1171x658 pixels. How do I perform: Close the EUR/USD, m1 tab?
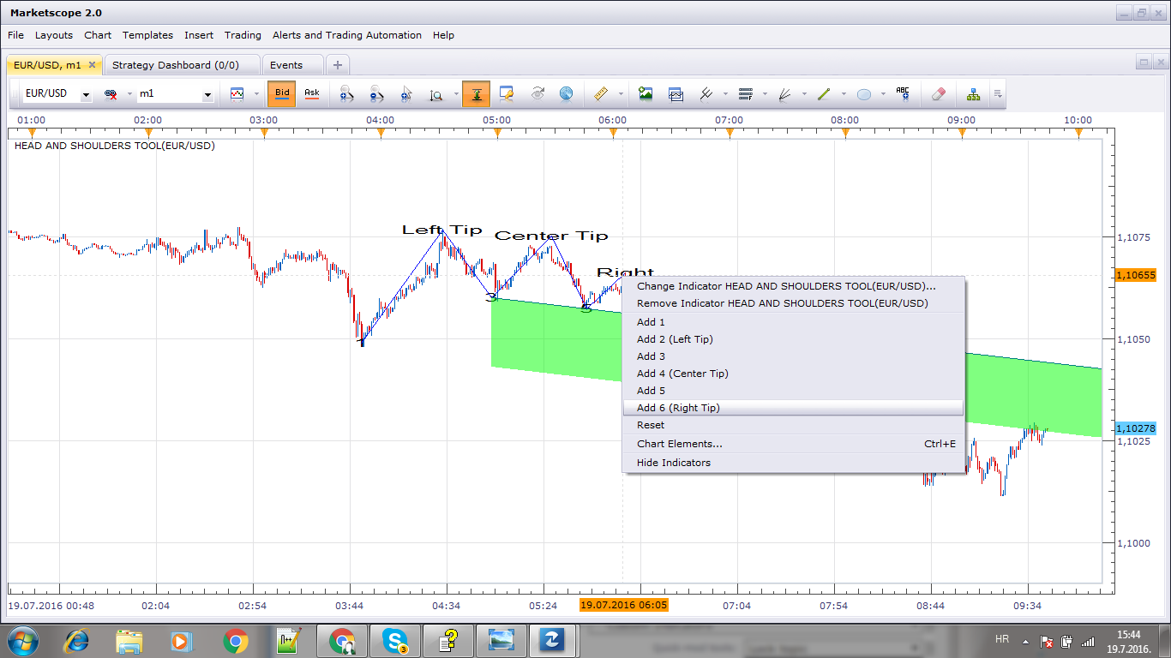(x=92, y=64)
